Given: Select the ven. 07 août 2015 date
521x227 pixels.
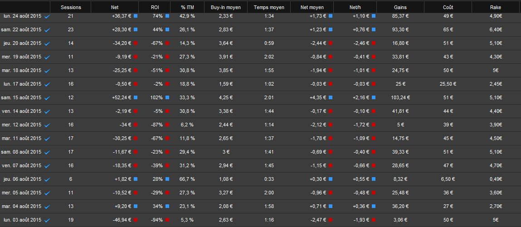Looking at the screenshot, I should [x=22, y=165].
